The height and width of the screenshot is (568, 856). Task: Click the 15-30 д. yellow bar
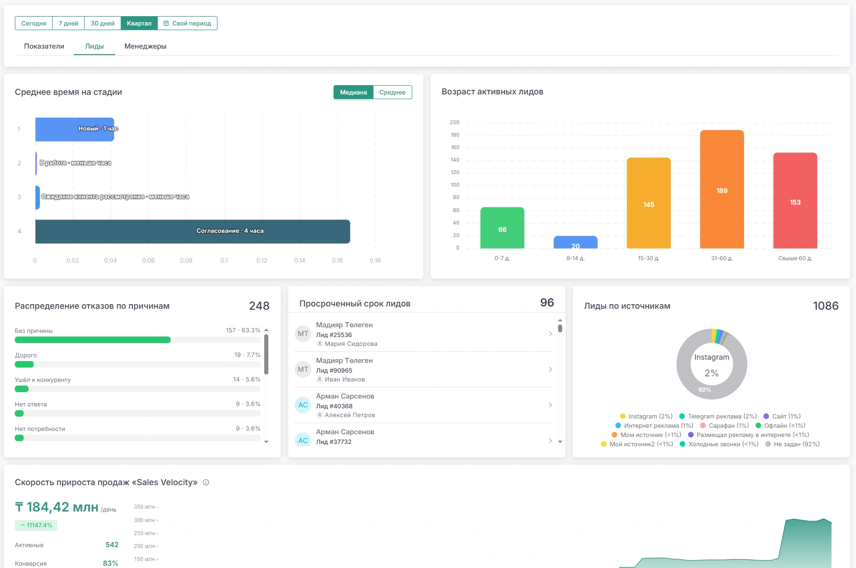point(649,203)
